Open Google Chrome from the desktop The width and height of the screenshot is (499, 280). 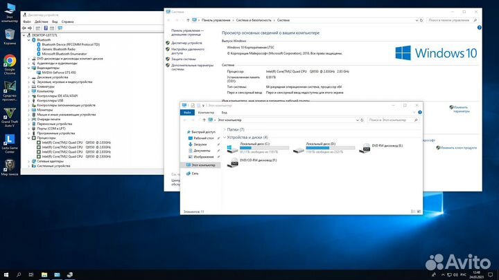tap(10, 65)
